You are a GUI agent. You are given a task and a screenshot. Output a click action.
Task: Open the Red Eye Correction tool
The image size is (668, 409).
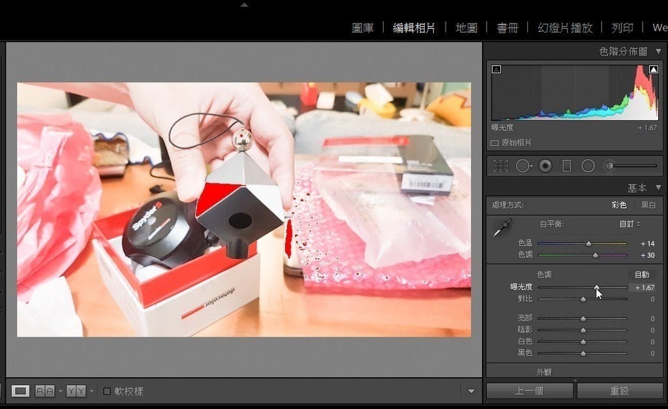tap(545, 165)
